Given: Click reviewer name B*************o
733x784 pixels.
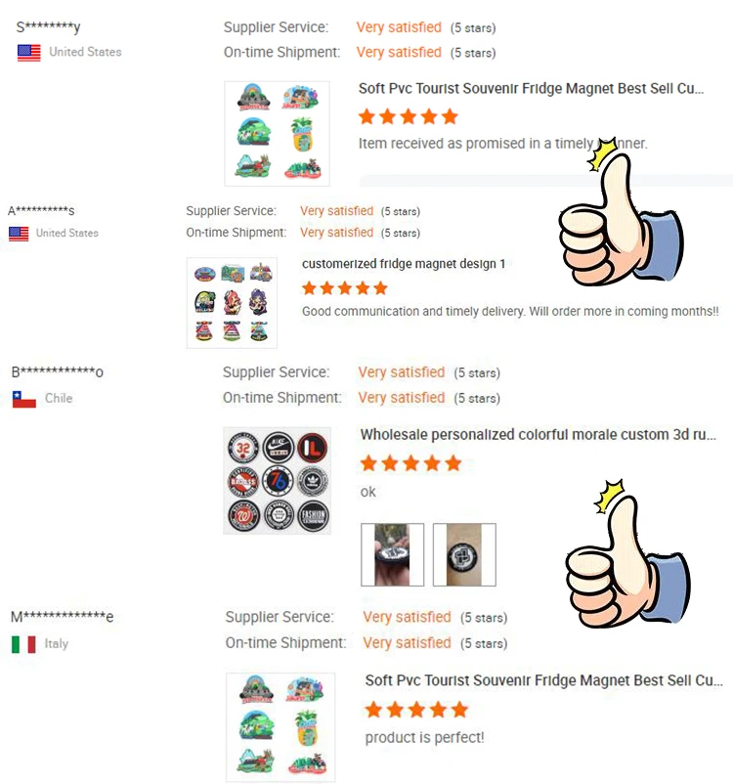Looking at the screenshot, I should 58,372.
